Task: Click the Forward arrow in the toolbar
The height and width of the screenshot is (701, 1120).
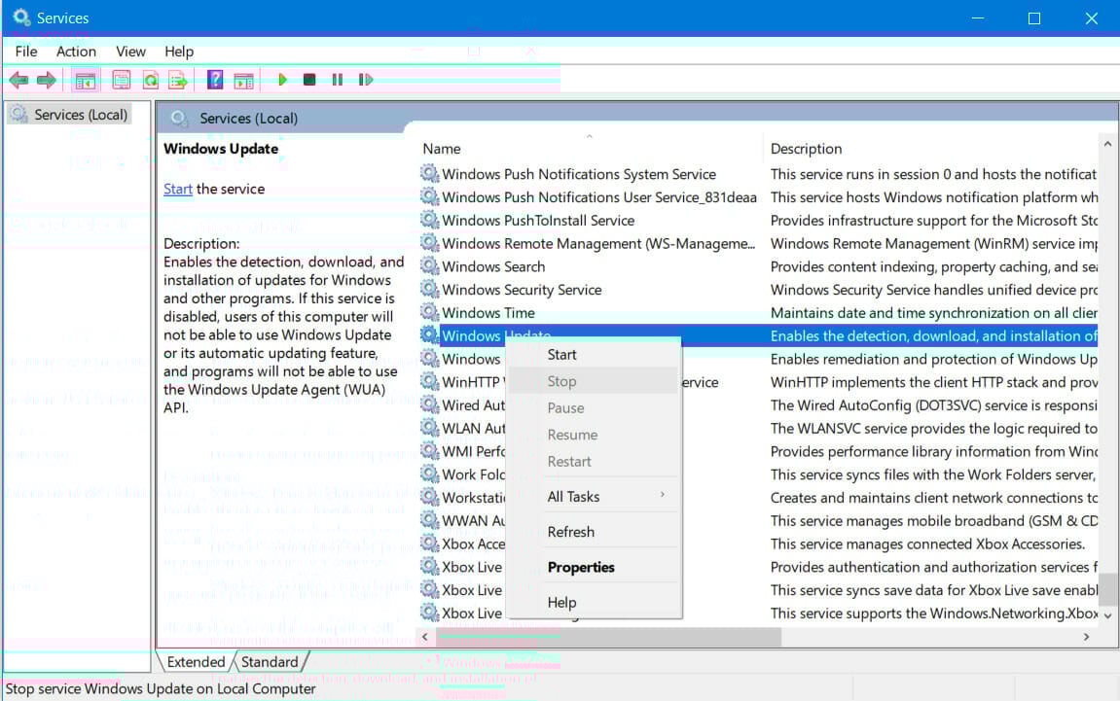Action: [x=47, y=80]
